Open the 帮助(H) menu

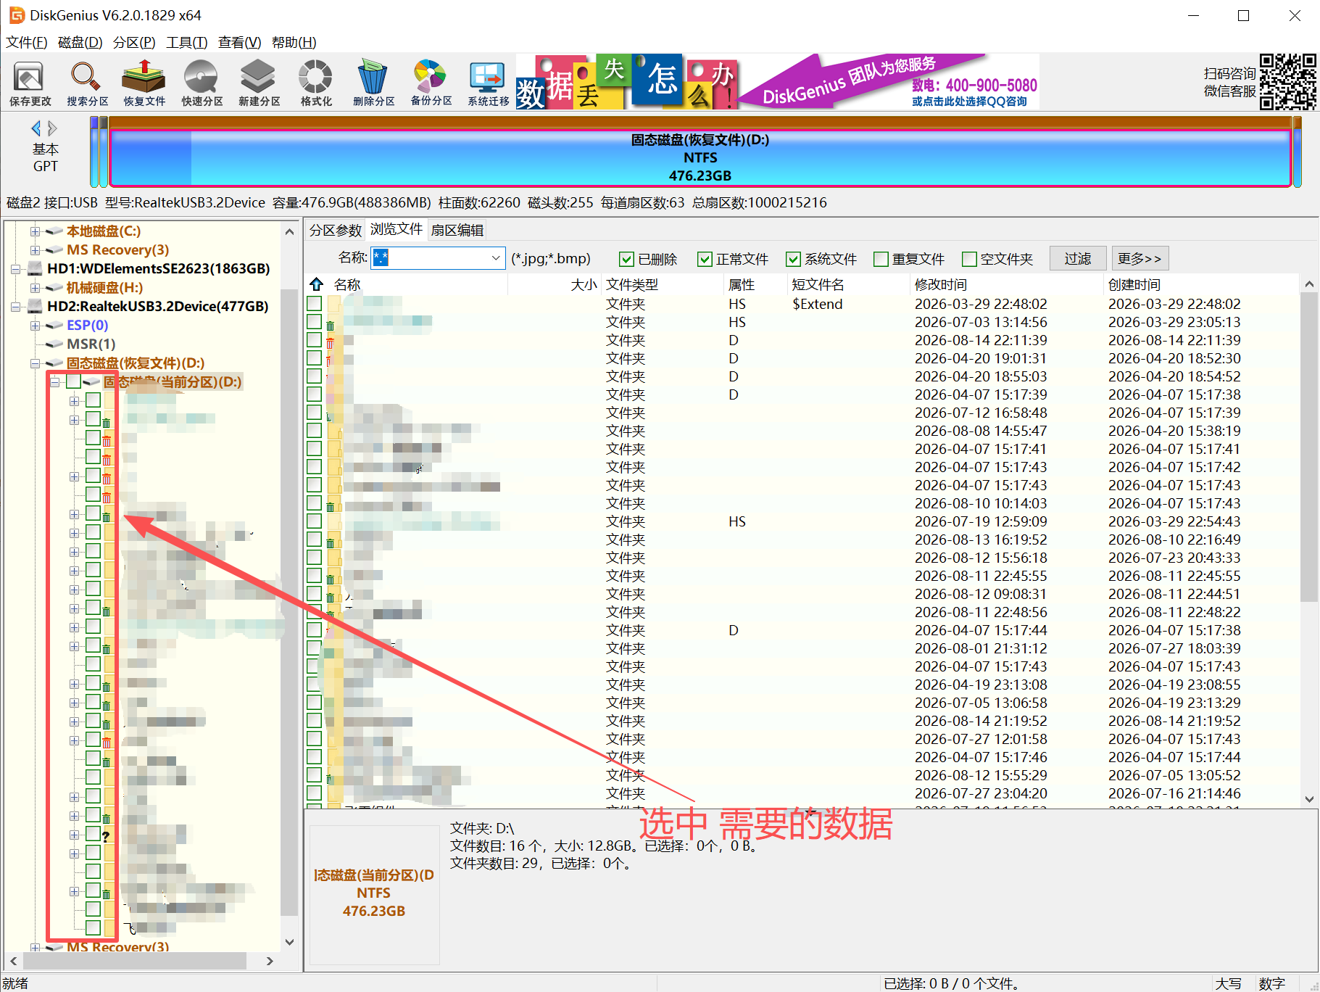point(294,42)
